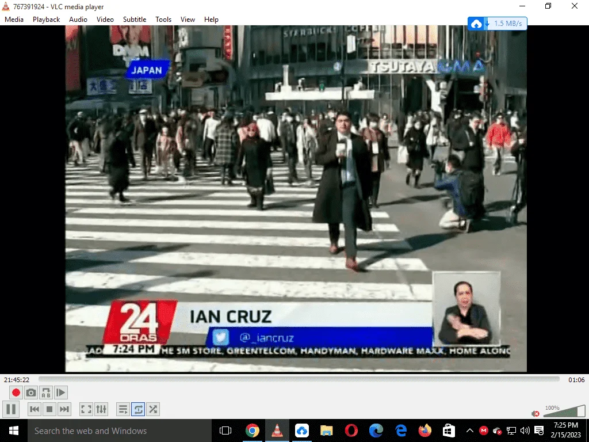
Task: Toggle random shuffle playback
Action: (153, 409)
